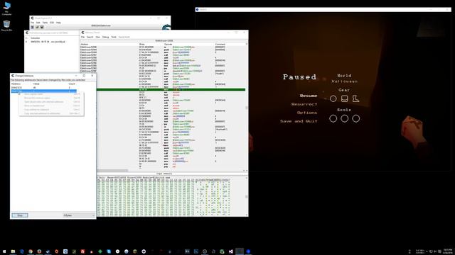Click Resurrect in the game pause menu
The image size is (455, 255).
click(x=304, y=104)
